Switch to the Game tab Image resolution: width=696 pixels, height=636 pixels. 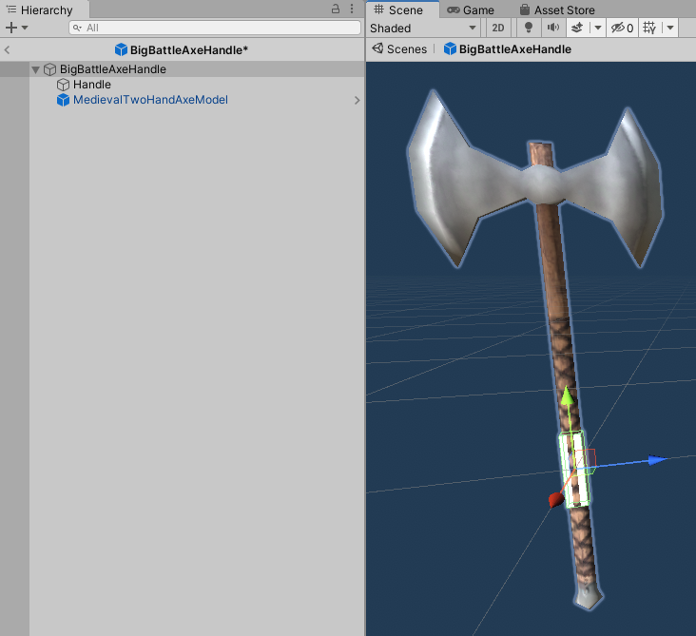470,10
